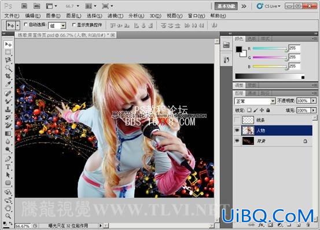Screen dimensions: 320x230
Task: Select the Move tool in toolbox
Action: (x=8, y=44)
